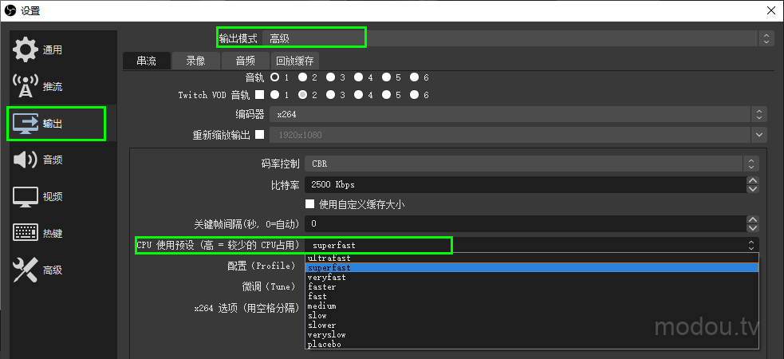Enable Twitch VOD track checkbox
784x359 pixels.
(x=259, y=95)
